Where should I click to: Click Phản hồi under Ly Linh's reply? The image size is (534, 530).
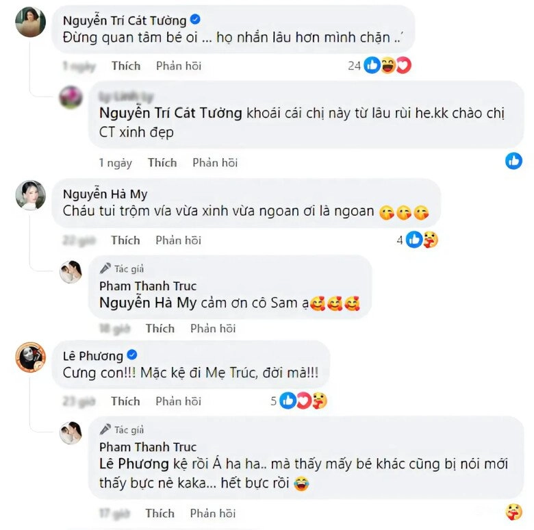click(x=215, y=162)
